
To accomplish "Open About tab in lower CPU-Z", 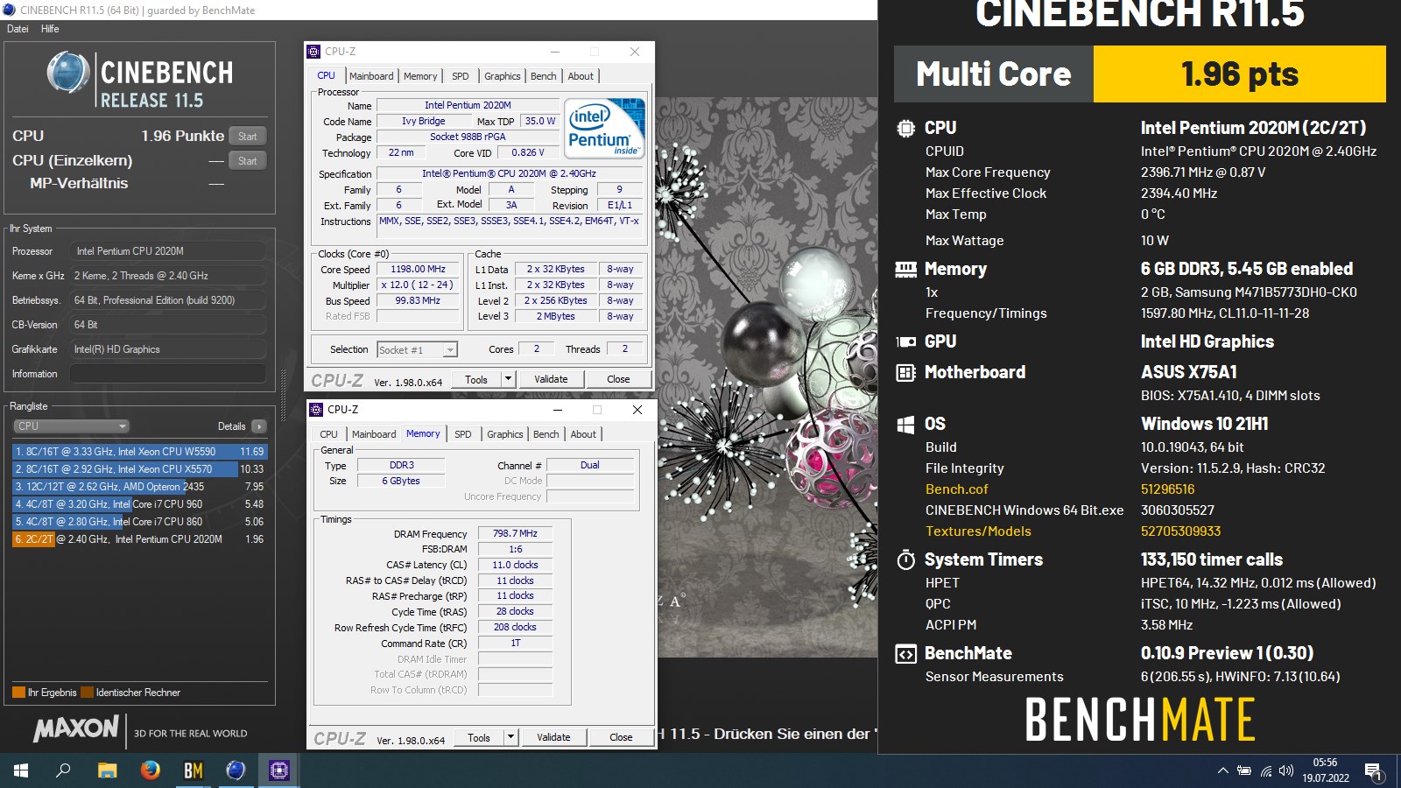I will pyautogui.click(x=583, y=434).
